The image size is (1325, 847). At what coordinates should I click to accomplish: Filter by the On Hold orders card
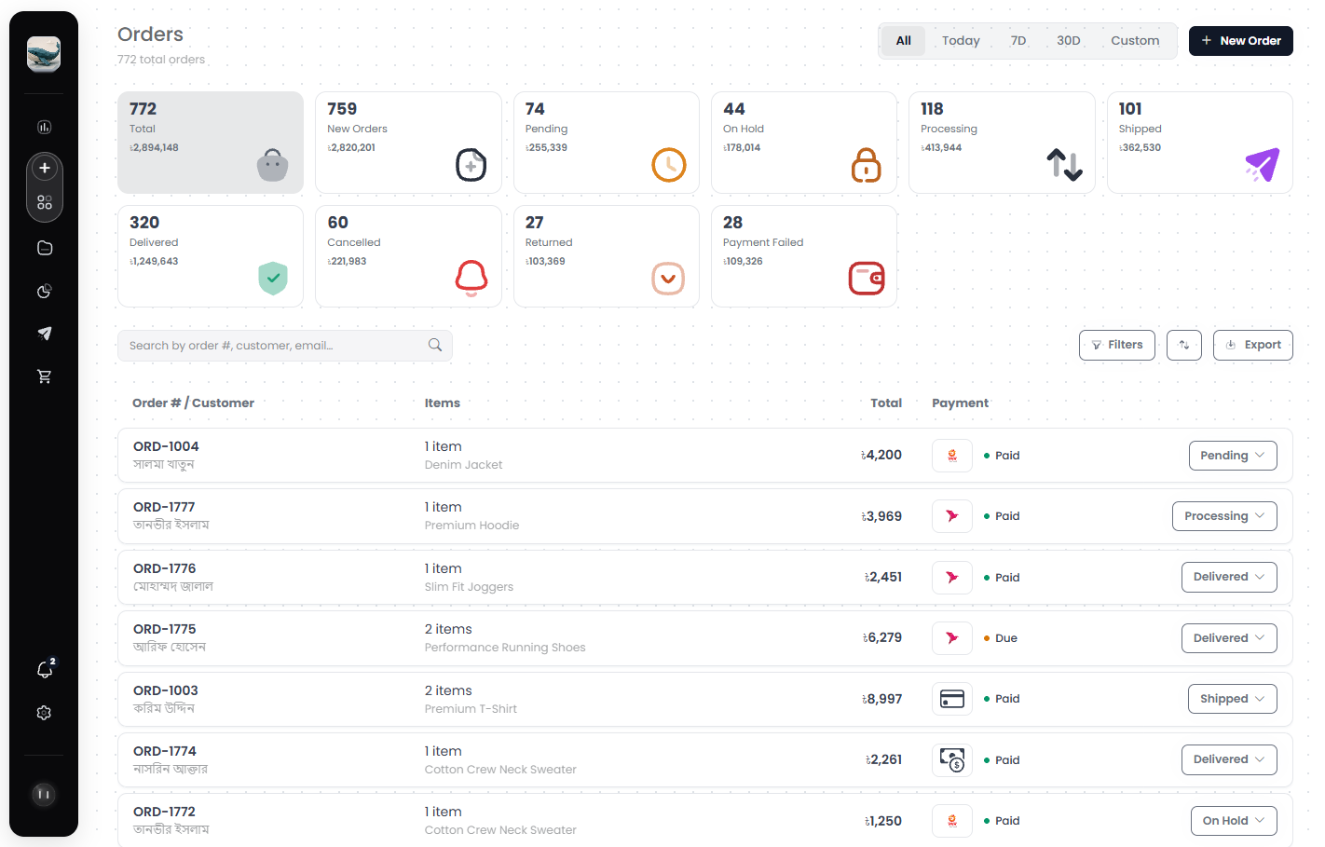pyautogui.click(x=804, y=143)
